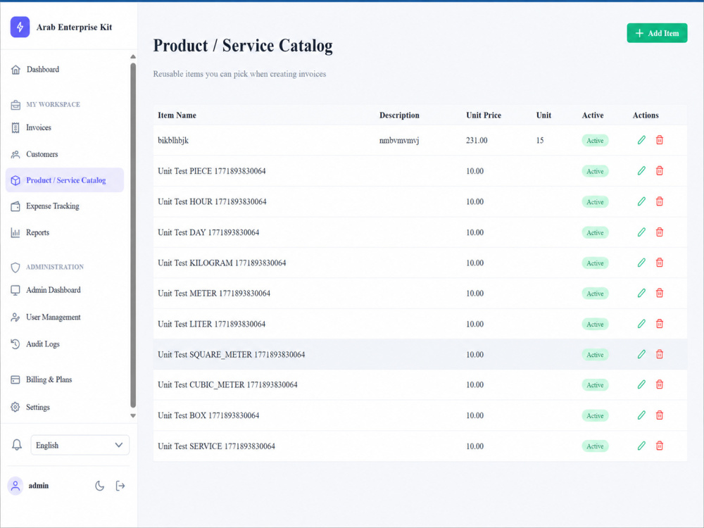Open Billing & Plans
The height and width of the screenshot is (528, 704).
(x=64, y=380)
